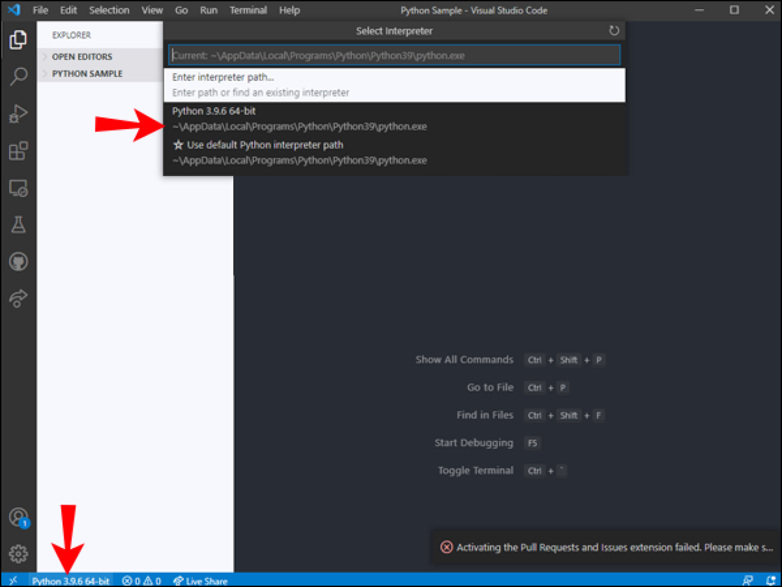Open the Remote Explorer panel

pyautogui.click(x=18, y=188)
